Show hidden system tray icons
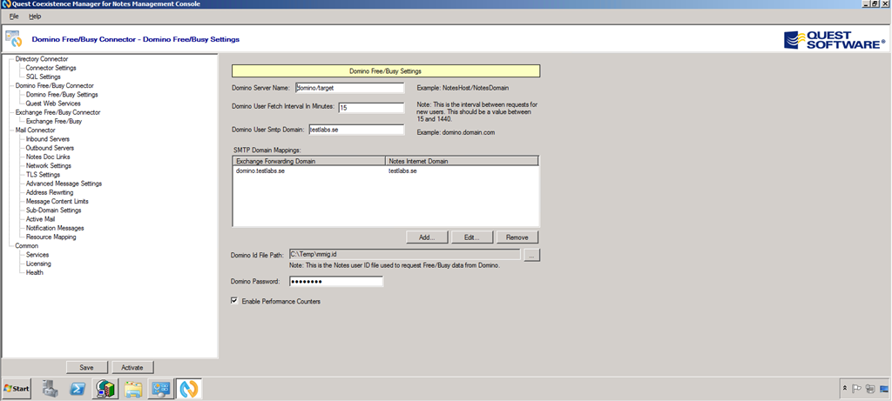The width and height of the screenshot is (892, 401). 845,389
